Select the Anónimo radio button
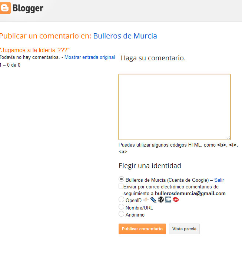Image resolution: width=242 pixels, height=268 pixels. 121,214
